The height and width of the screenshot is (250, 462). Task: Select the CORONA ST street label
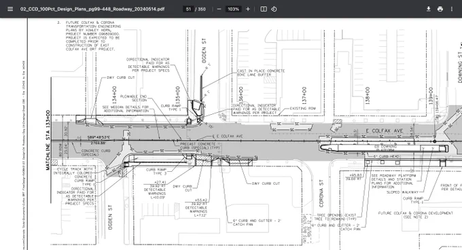click(321, 194)
